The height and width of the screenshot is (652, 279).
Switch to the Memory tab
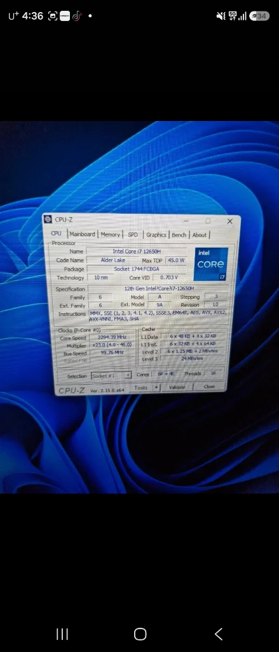[x=110, y=234]
